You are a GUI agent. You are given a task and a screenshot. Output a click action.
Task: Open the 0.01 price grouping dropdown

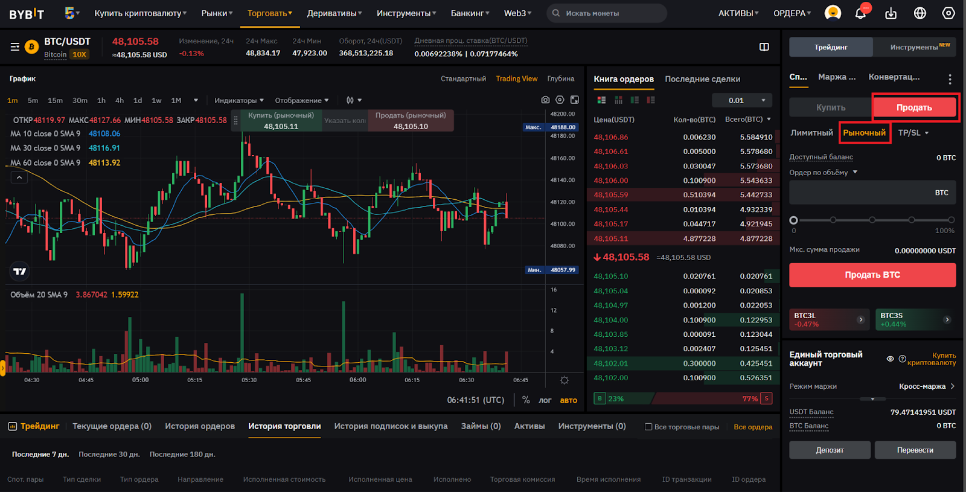pos(742,100)
